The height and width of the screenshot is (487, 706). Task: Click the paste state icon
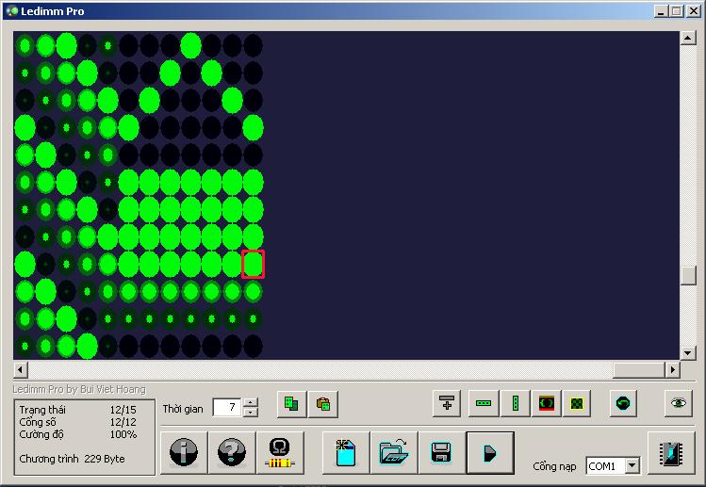coord(322,404)
